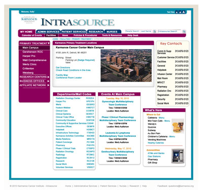
Task: Click the People Search last name field
Action: pyautogui.click(x=139, y=31)
